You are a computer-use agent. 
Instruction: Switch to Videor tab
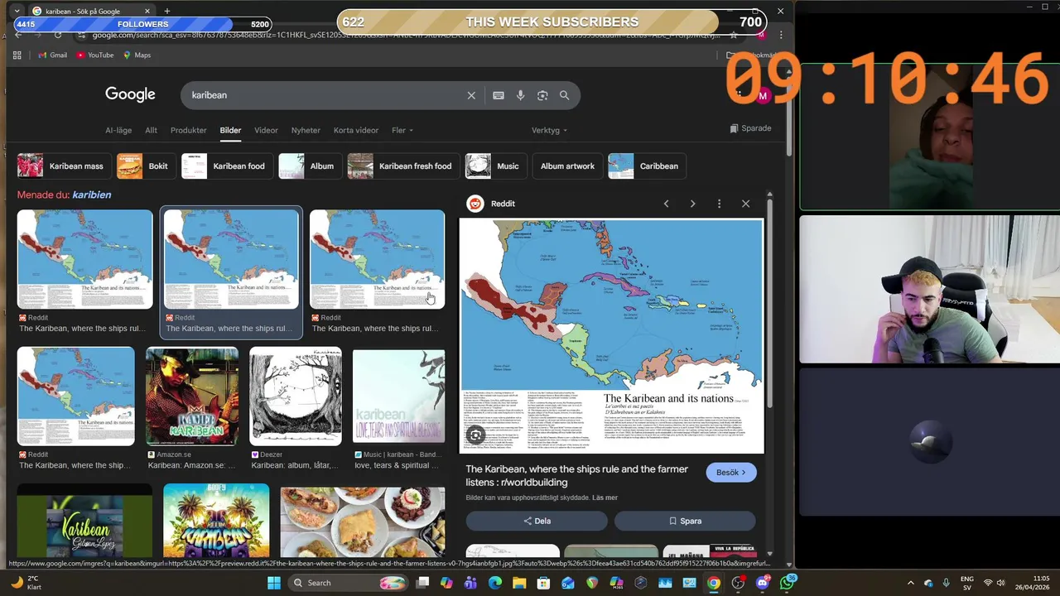pyautogui.click(x=266, y=130)
